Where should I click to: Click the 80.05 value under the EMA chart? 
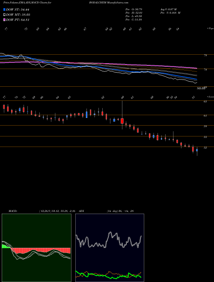(x=202, y=88)
